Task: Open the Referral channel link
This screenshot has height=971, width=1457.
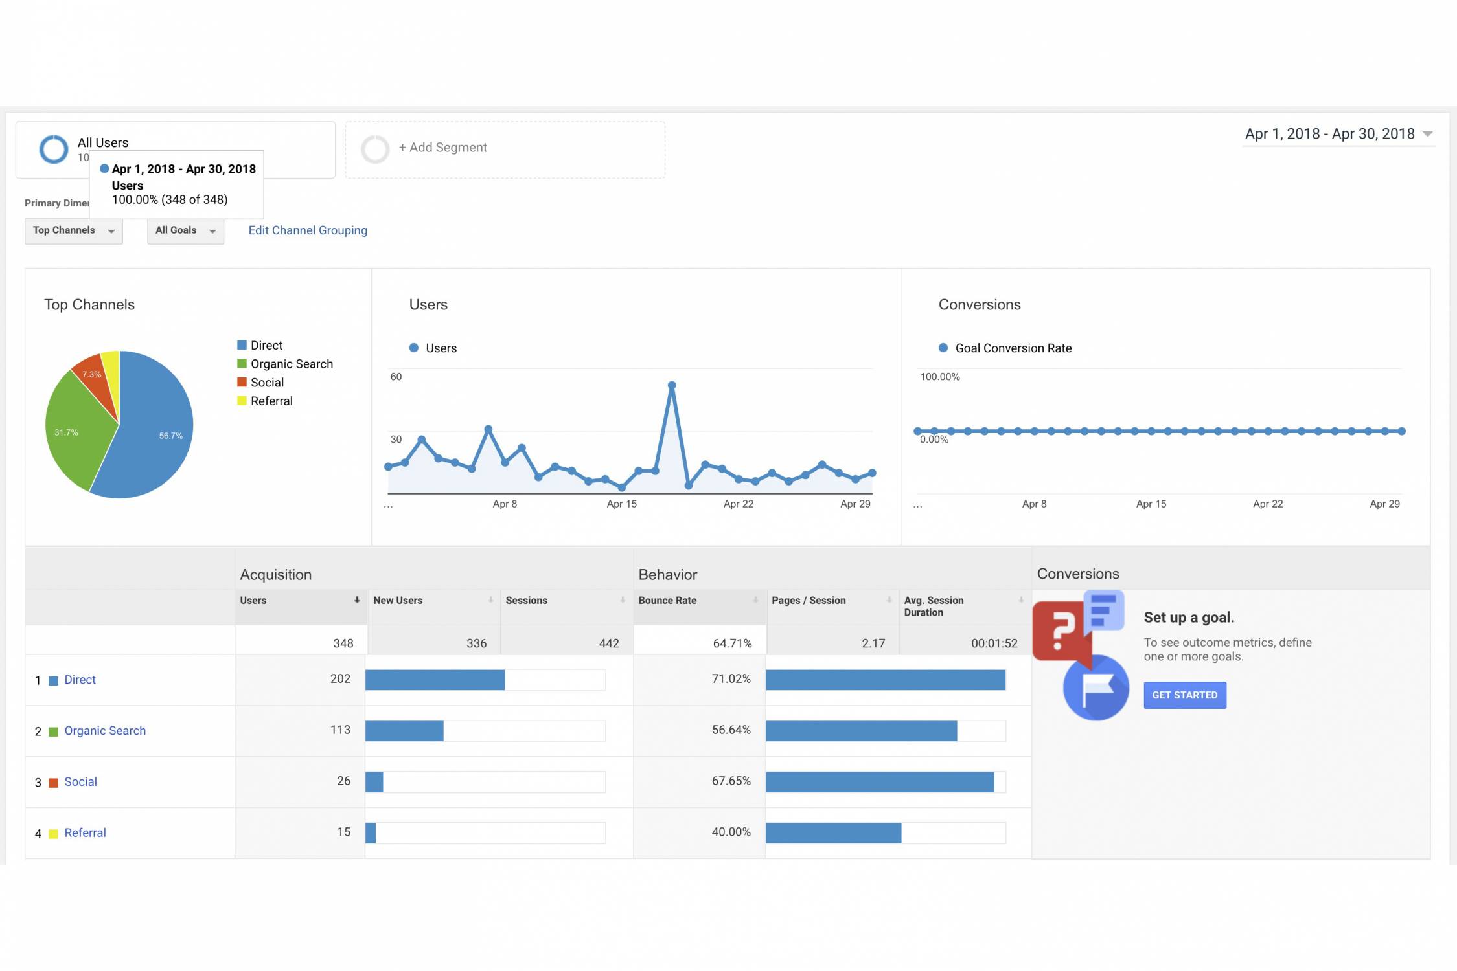Action: pyautogui.click(x=85, y=833)
